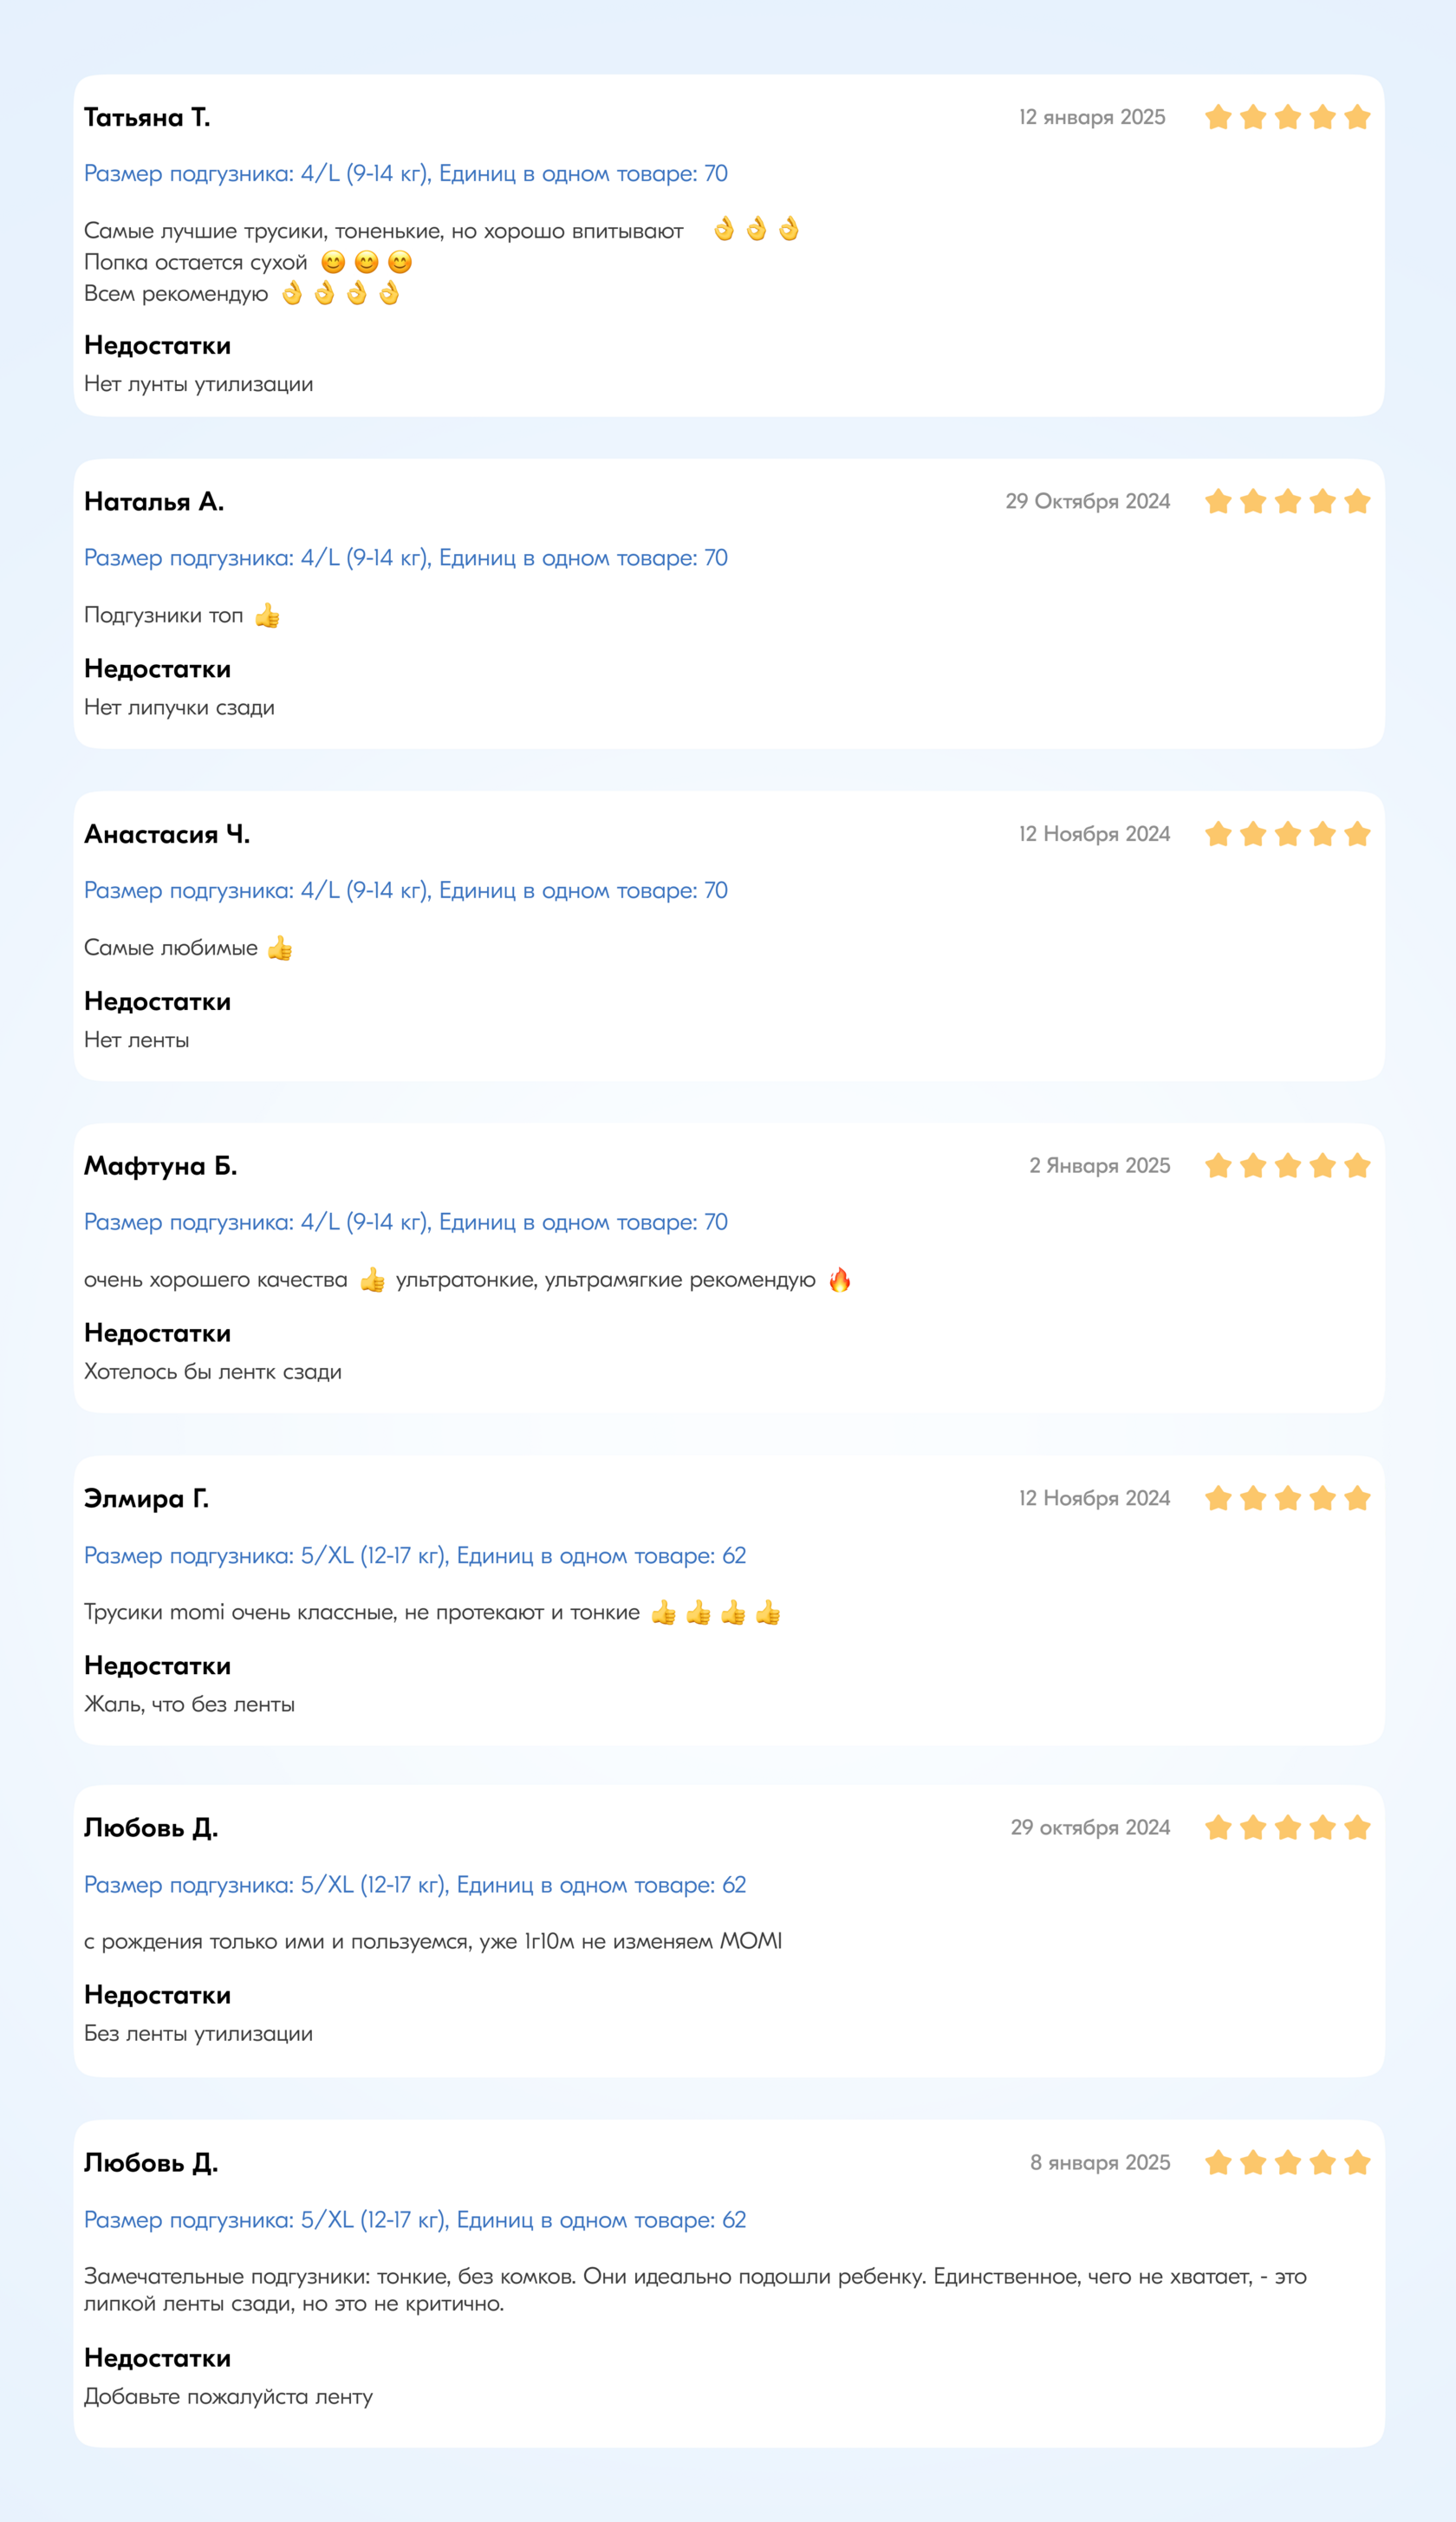Click the thumbs-up emoji after 'Самые любимые'
Screen dimensions: 1456x2522
coord(280,948)
